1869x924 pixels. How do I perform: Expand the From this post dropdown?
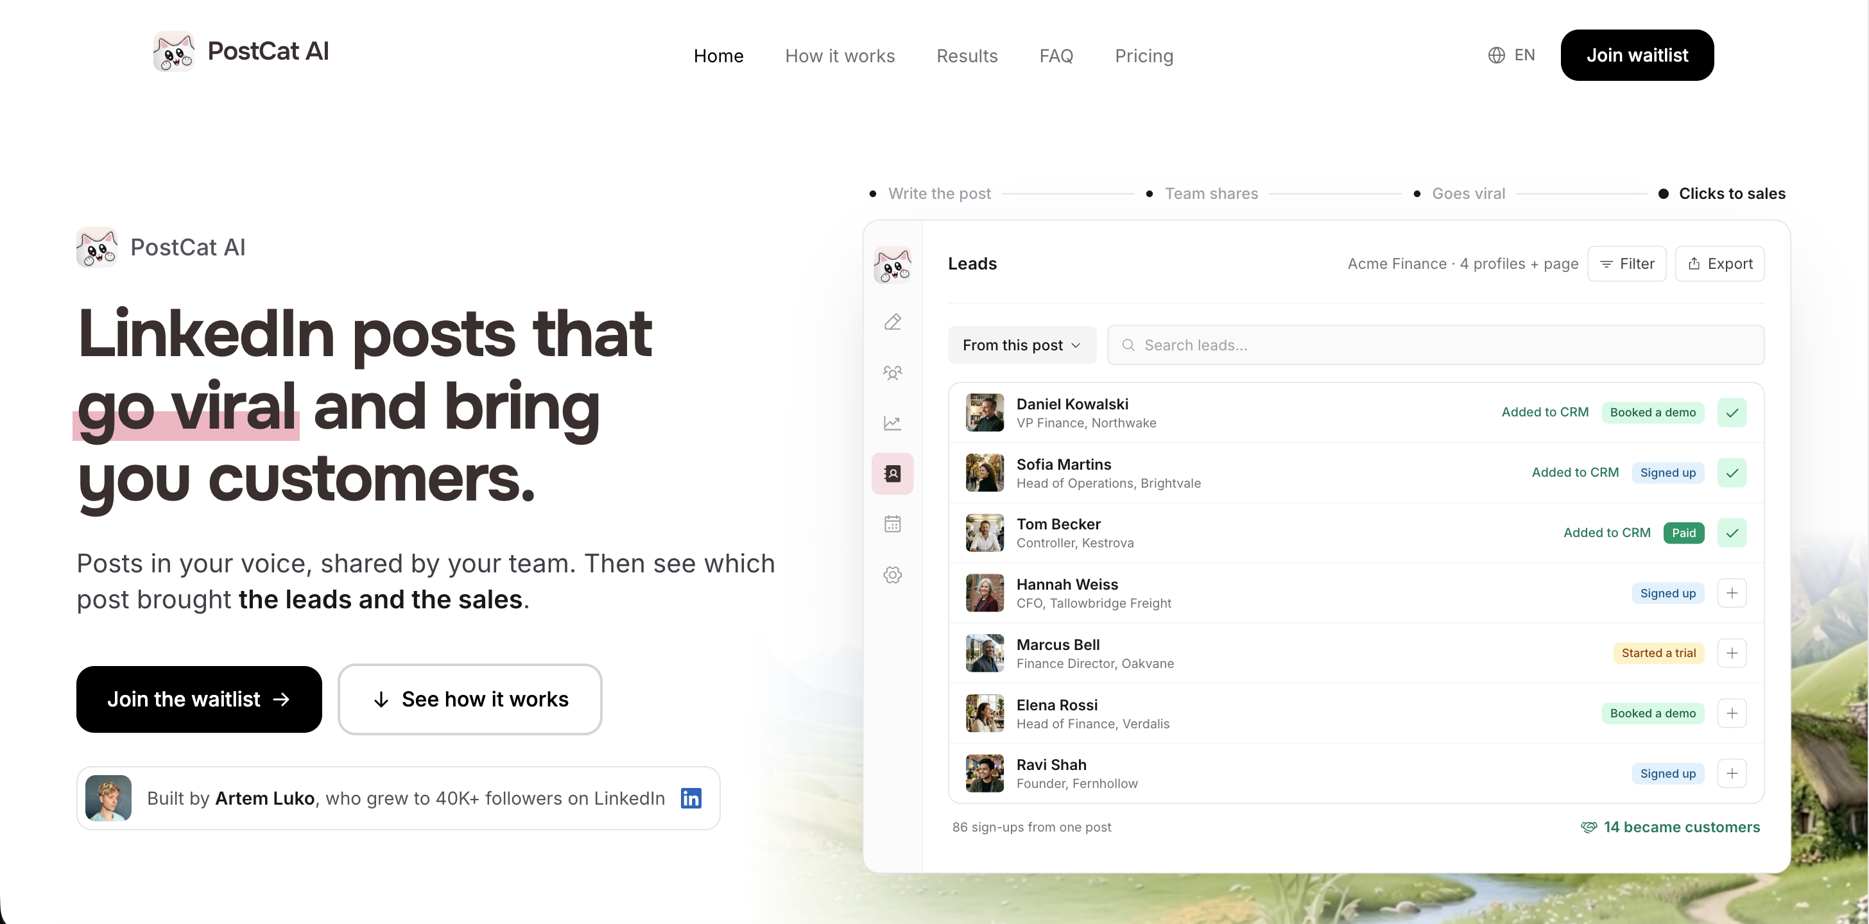point(1022,345)
